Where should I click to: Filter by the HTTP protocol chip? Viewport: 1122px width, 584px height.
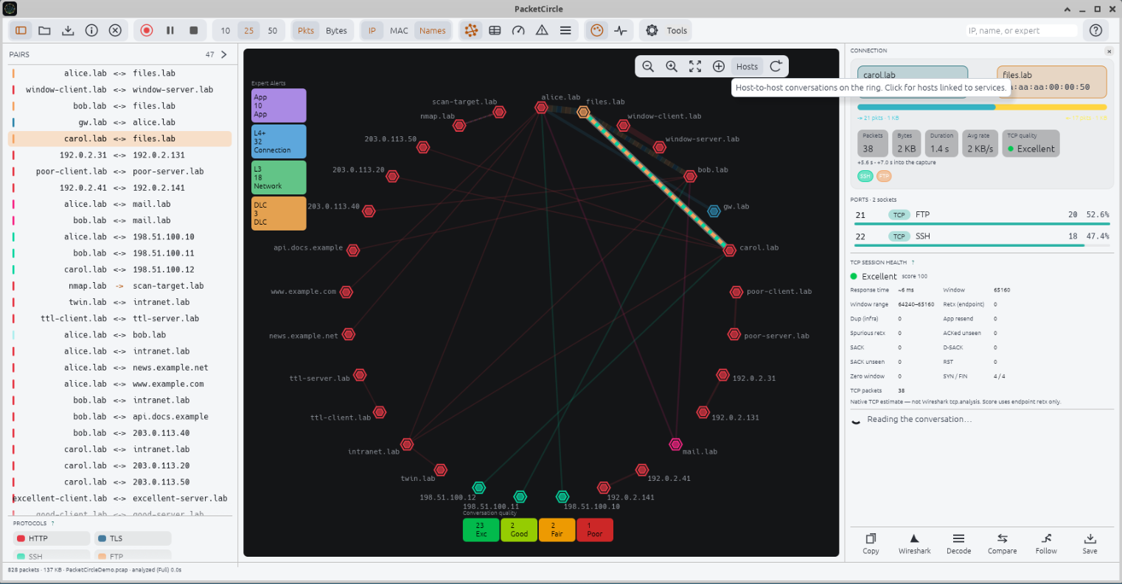point(52,538)
